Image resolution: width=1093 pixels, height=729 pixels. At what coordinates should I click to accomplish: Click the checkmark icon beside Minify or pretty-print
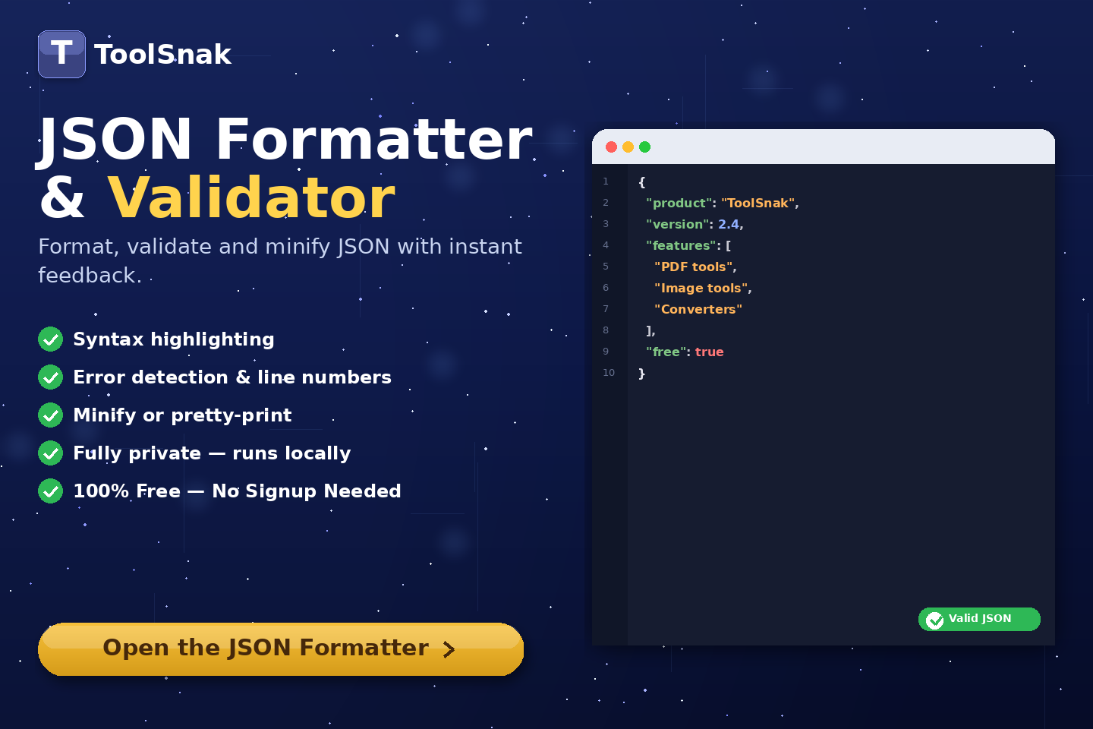click(x=50, y=415)
